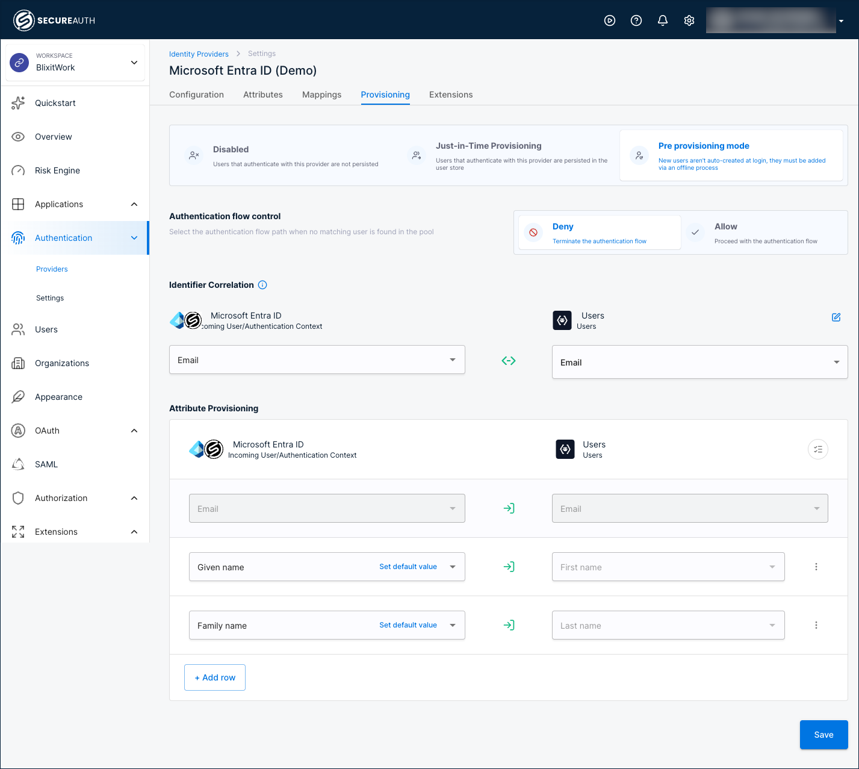Image resolution: width=859 pixels, height=769 pixels.
Task: Click the Extensions arrows icon
Action: (x=18, y=532)
